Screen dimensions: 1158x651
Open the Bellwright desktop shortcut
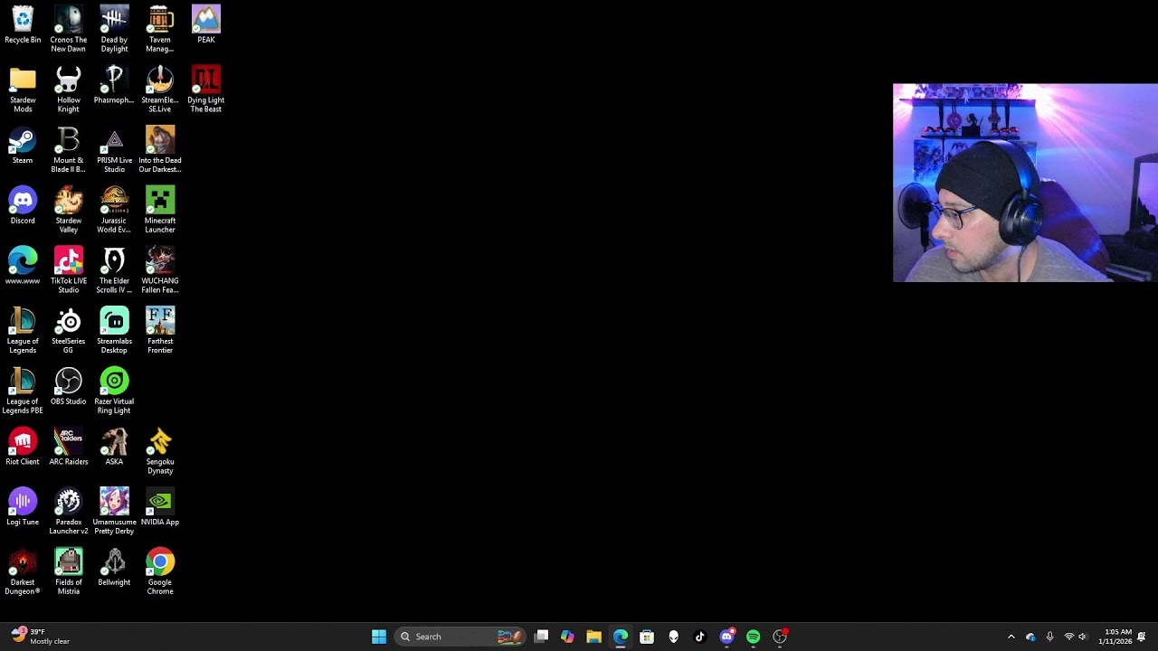pos(114,569)
